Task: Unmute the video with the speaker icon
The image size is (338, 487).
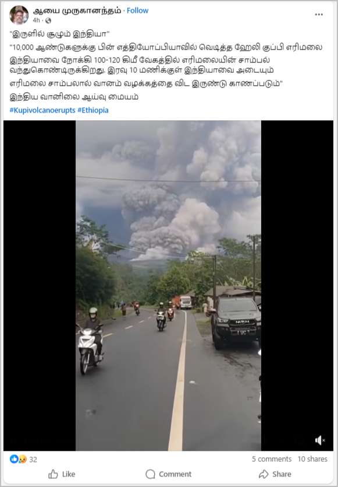Action: [320, 440]
